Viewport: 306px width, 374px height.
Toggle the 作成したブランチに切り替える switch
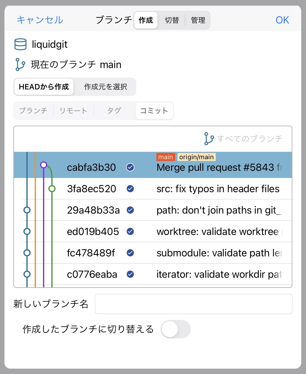pos(175,329)
